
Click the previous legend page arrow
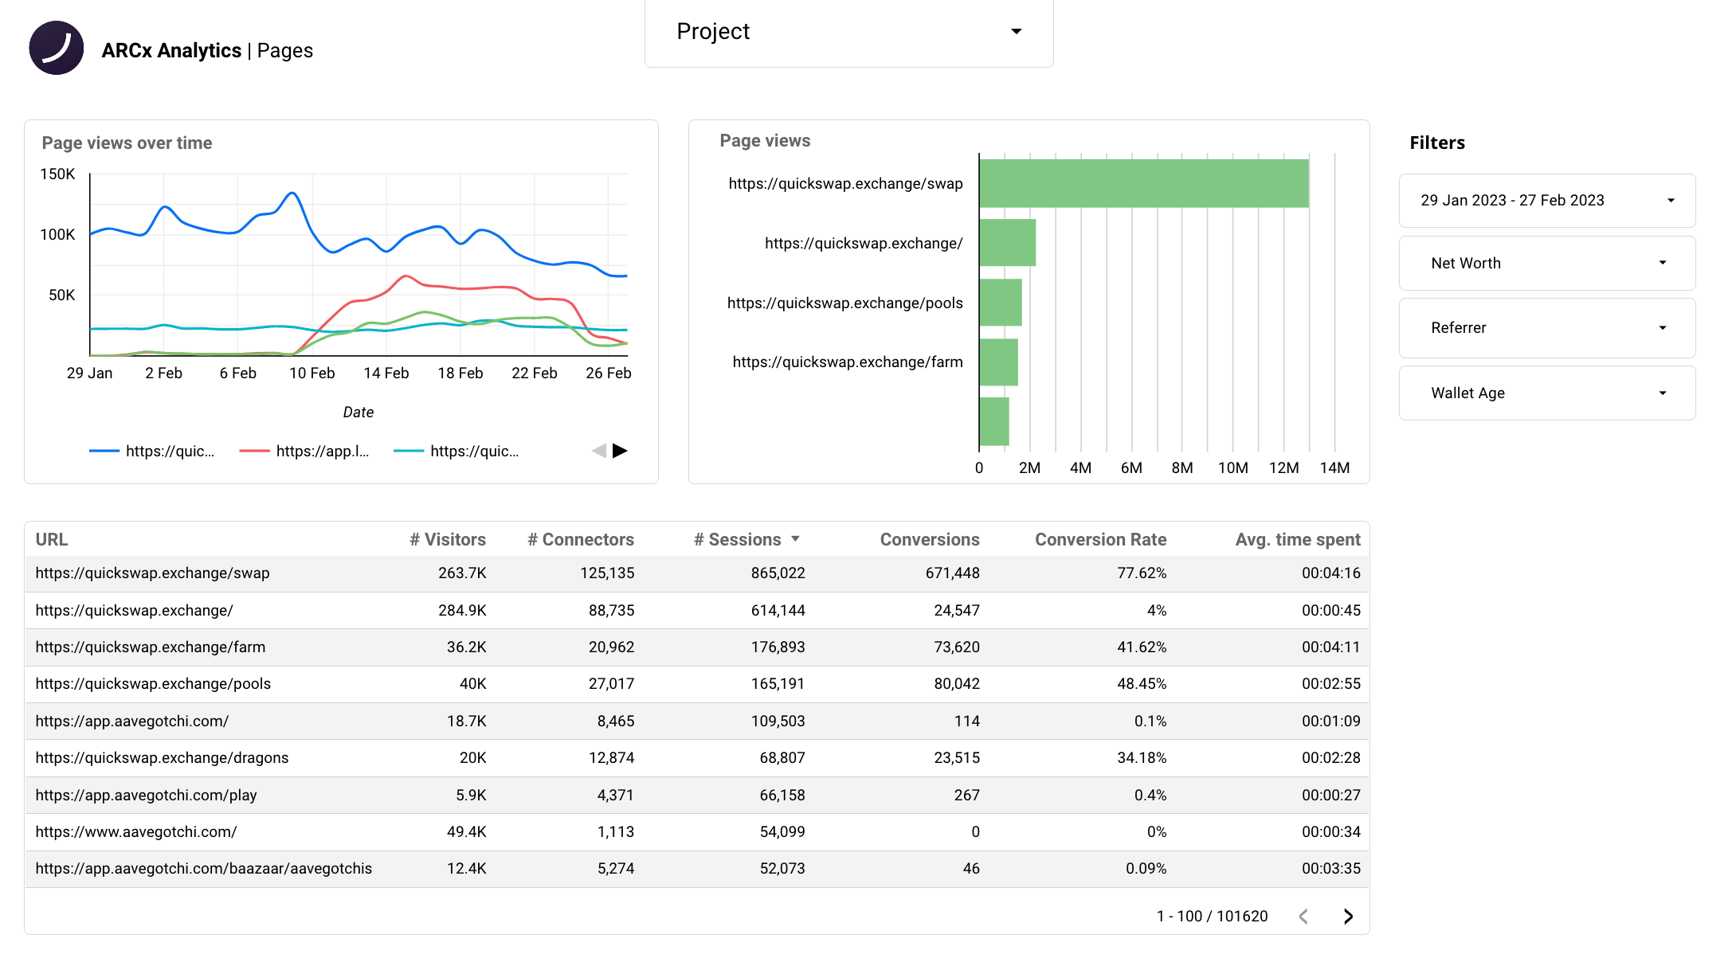(598, 451)
